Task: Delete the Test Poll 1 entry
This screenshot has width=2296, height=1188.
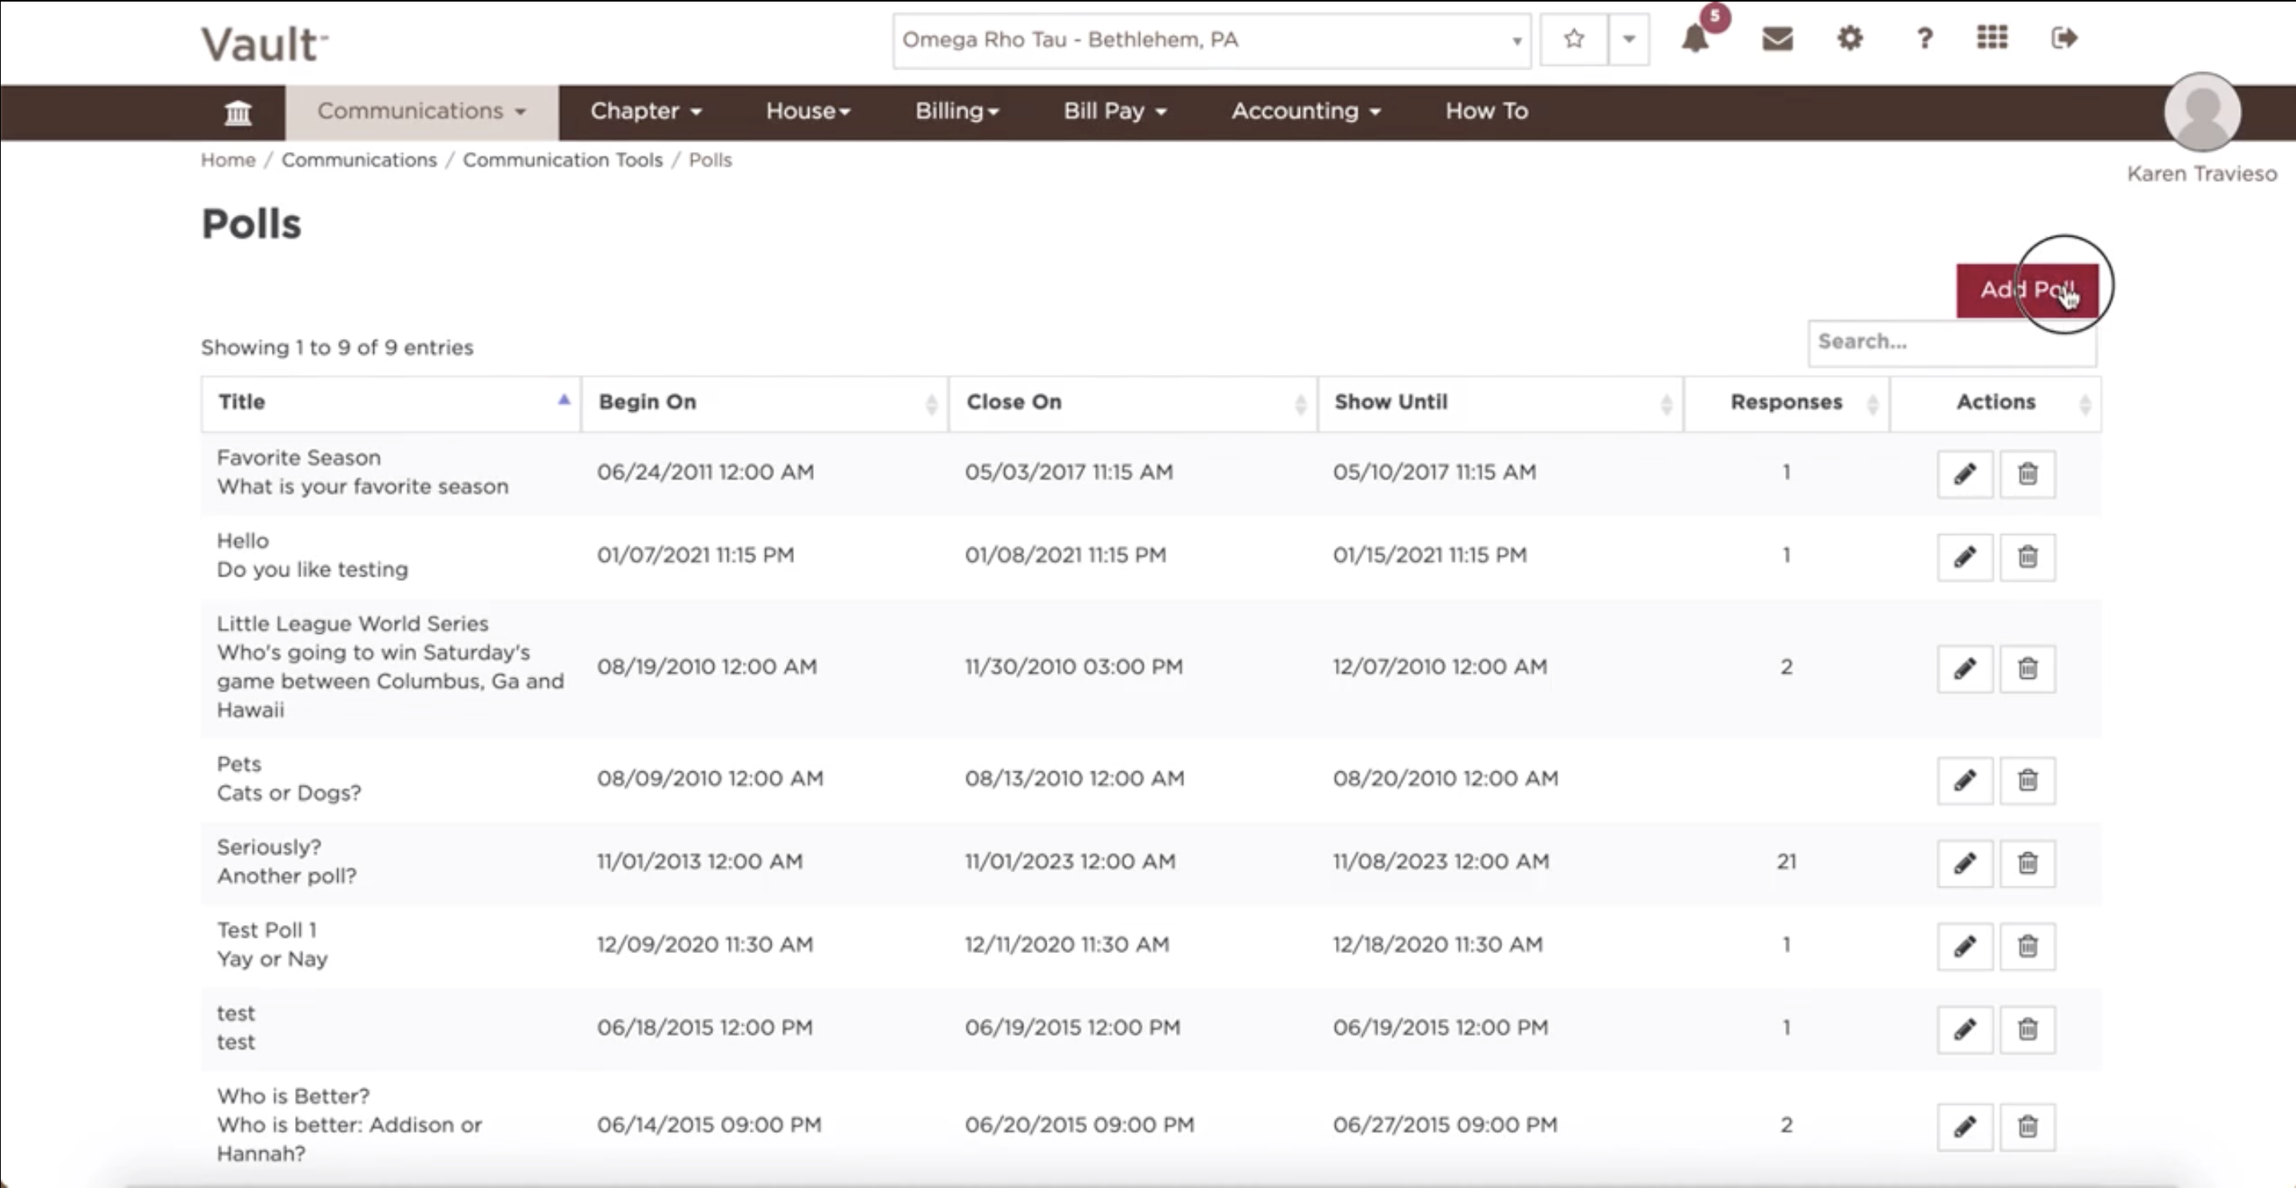Action: pyautogui.click(x=2027, y=946)
